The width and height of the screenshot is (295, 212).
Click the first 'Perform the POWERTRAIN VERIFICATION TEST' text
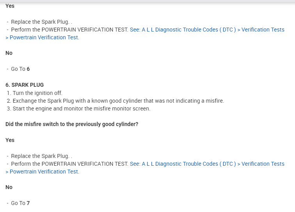[x=69, y=30]
